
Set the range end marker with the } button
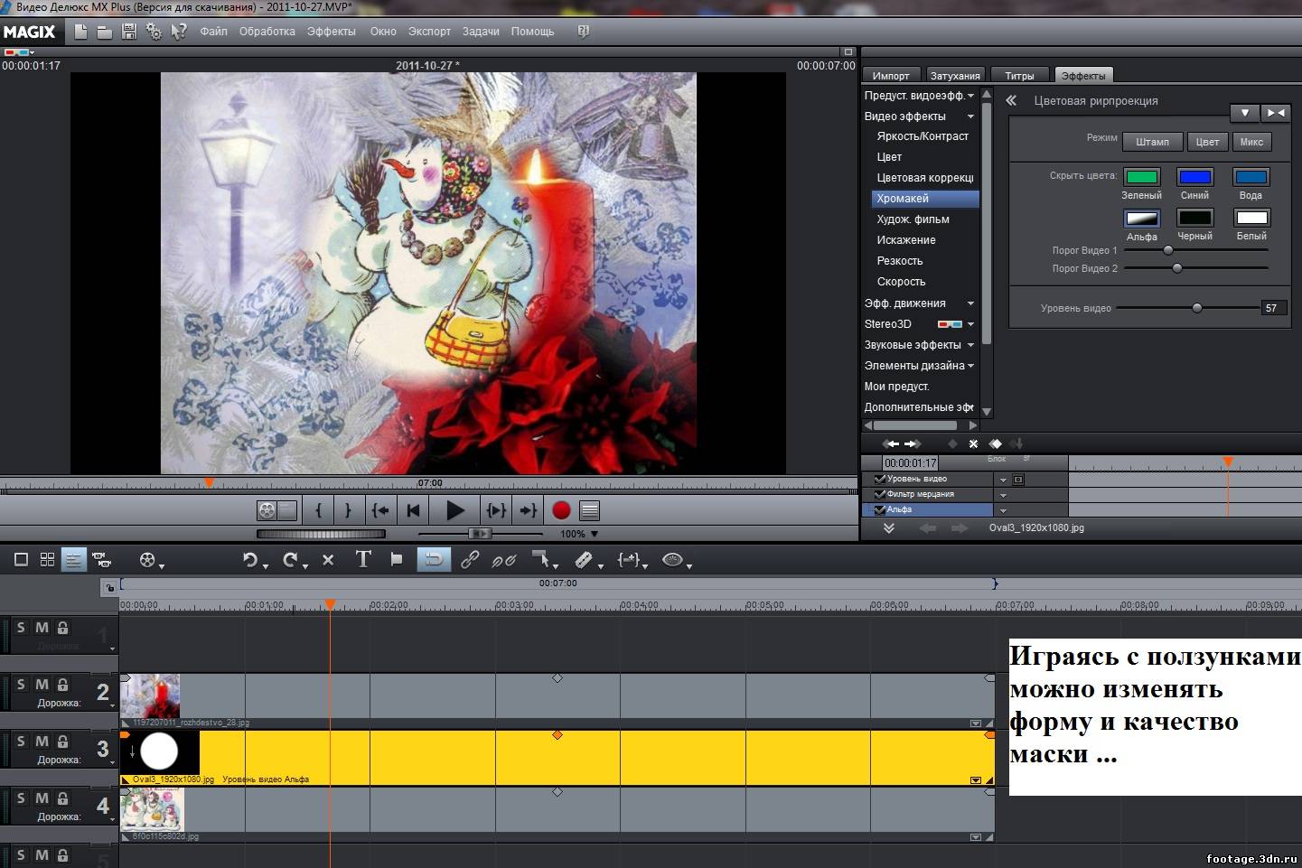point(348,510)
